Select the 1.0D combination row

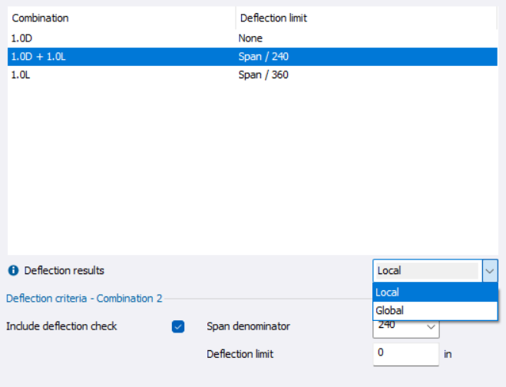115,38
